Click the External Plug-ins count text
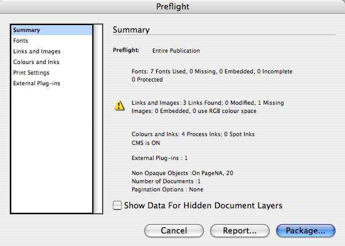The image size is (345, 246). [x=159, y=158]
